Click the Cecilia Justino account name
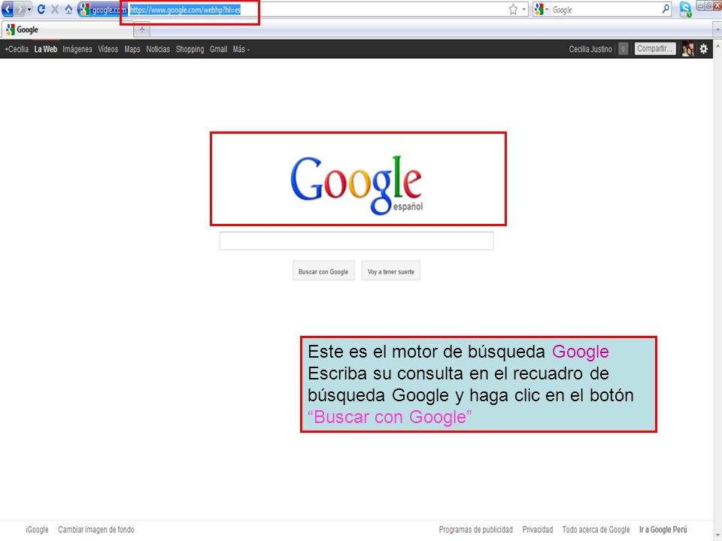 590,50
